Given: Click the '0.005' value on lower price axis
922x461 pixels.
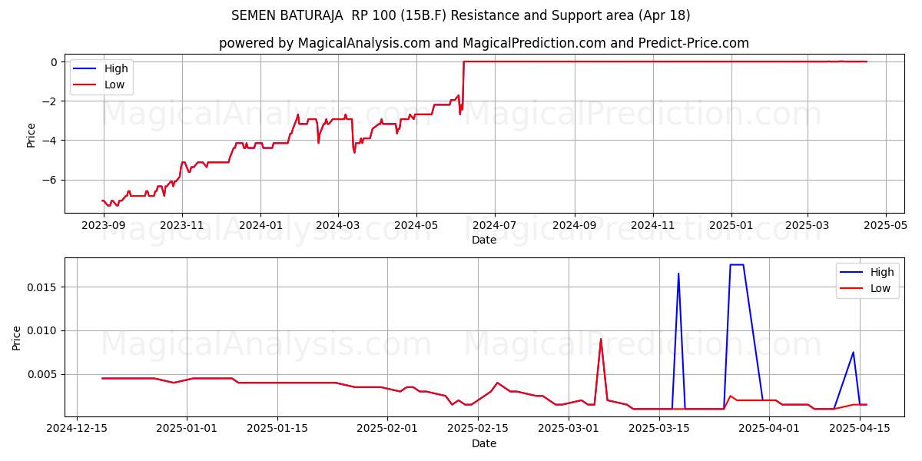Looking at the screenshot, I should coord(44,374).
